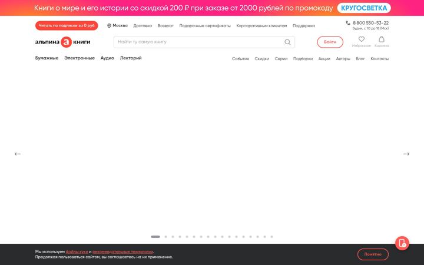The width and height of the screenshot is (424, 265).
Task: Select the last carousel dot
Action: point(271,237)
